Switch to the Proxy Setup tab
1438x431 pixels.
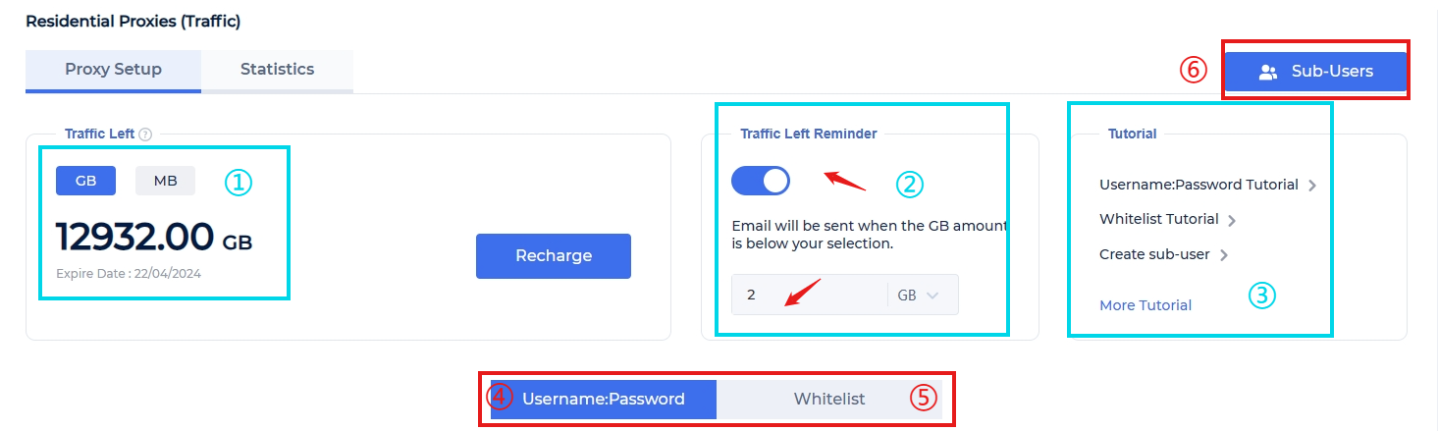pyautogui.click(x=113, y=70)
